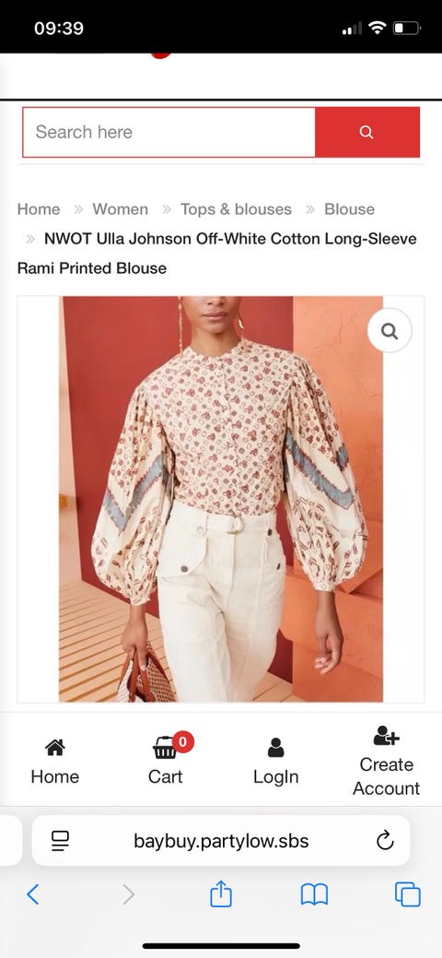This screenshot has height=958, width=442.
Task: Click the red search magnifier button
Action: pos(366,132)
